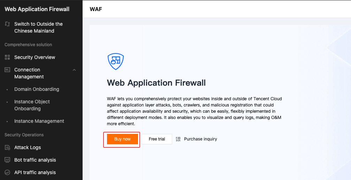The height and width of the screenshot is (180, 351).
Task: Go to Instance Management
Action: click(39, 121)
